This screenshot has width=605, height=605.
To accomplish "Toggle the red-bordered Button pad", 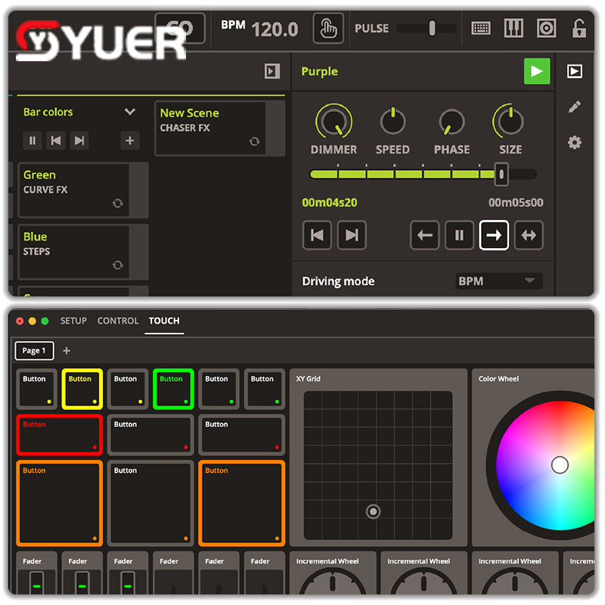I will coord(60,435).
